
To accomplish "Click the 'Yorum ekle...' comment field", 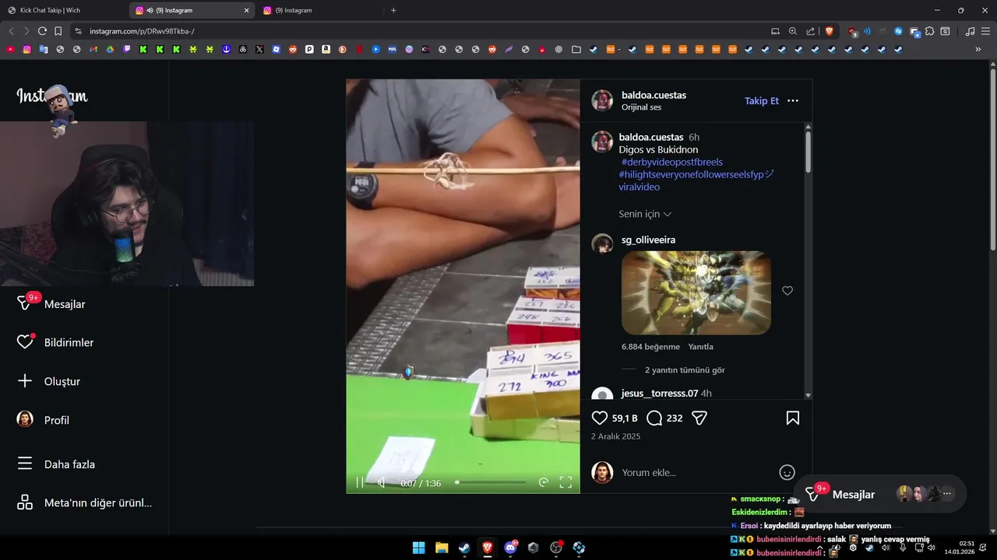I will [x=696, y=472].
